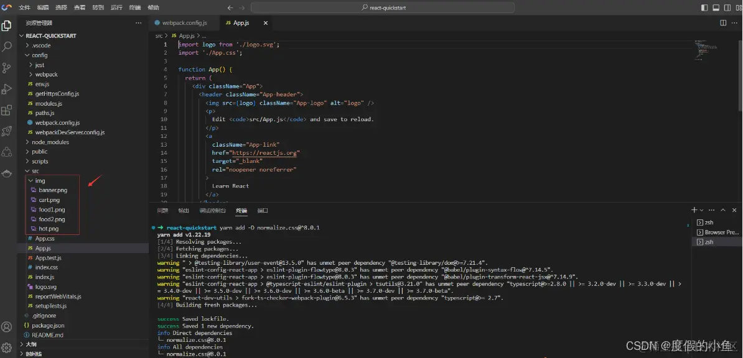Open cart.png in the file tree
Image resolution: width=743 pixels, height=358 pixels.
point(83,200)
